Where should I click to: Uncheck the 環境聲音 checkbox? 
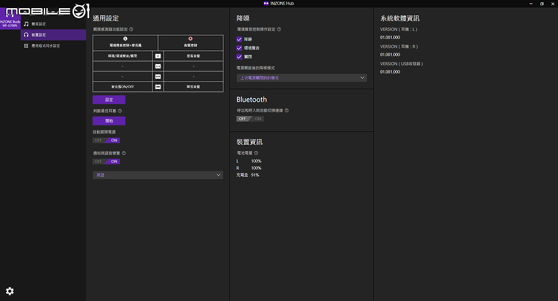point(239,48)
